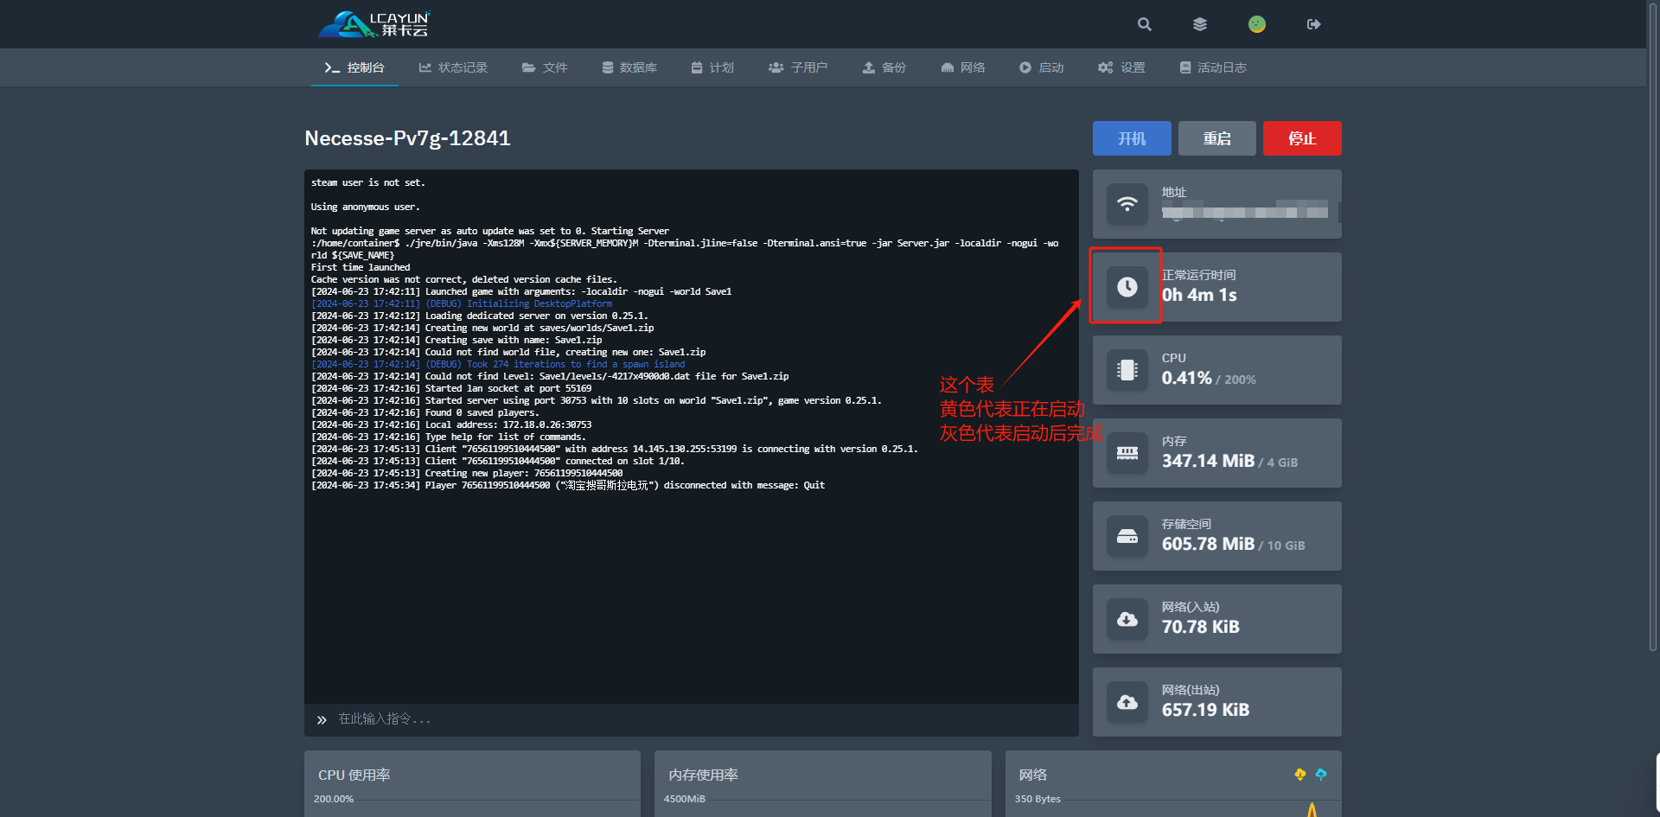Click the cloud upload icon for 网络(出站)
This screenshot has width=1660, height=817.
1127,702
